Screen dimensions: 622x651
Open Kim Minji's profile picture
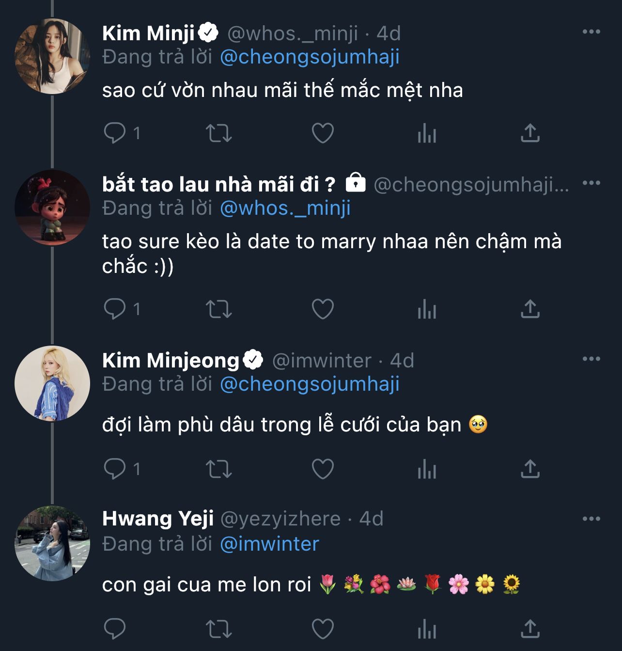(x=52, y=56)
